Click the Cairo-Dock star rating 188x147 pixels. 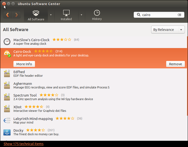[43, 51]
